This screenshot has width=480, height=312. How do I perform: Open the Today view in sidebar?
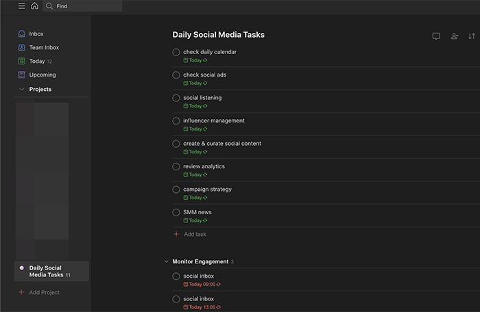[37, 61]
